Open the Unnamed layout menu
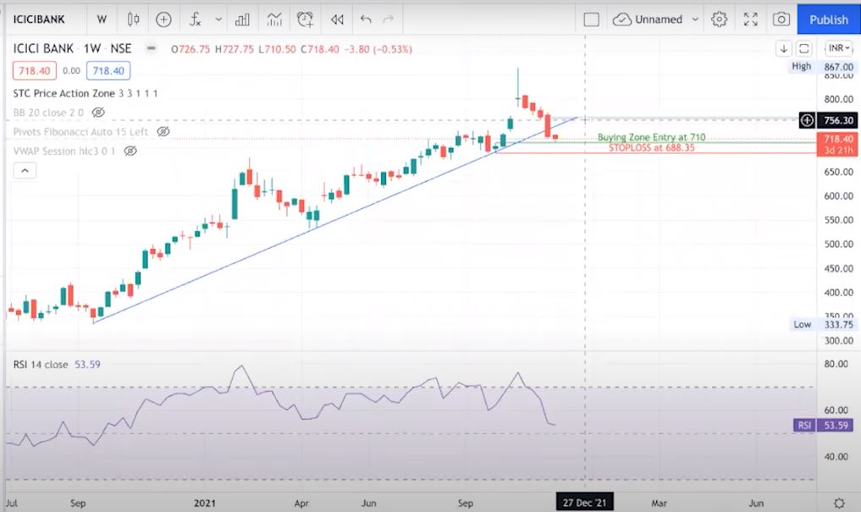 point(657,19)
